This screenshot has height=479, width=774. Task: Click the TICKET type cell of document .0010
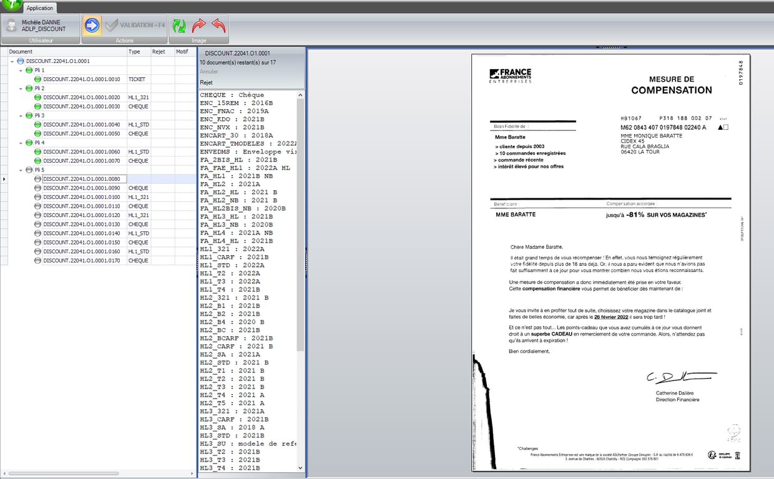point(139,79)
